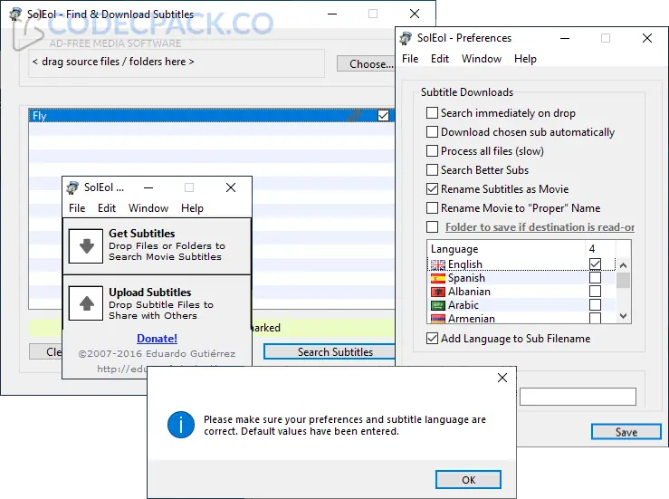
Task: Click the Search Subtitles button
Action: (x=330, y=351)
